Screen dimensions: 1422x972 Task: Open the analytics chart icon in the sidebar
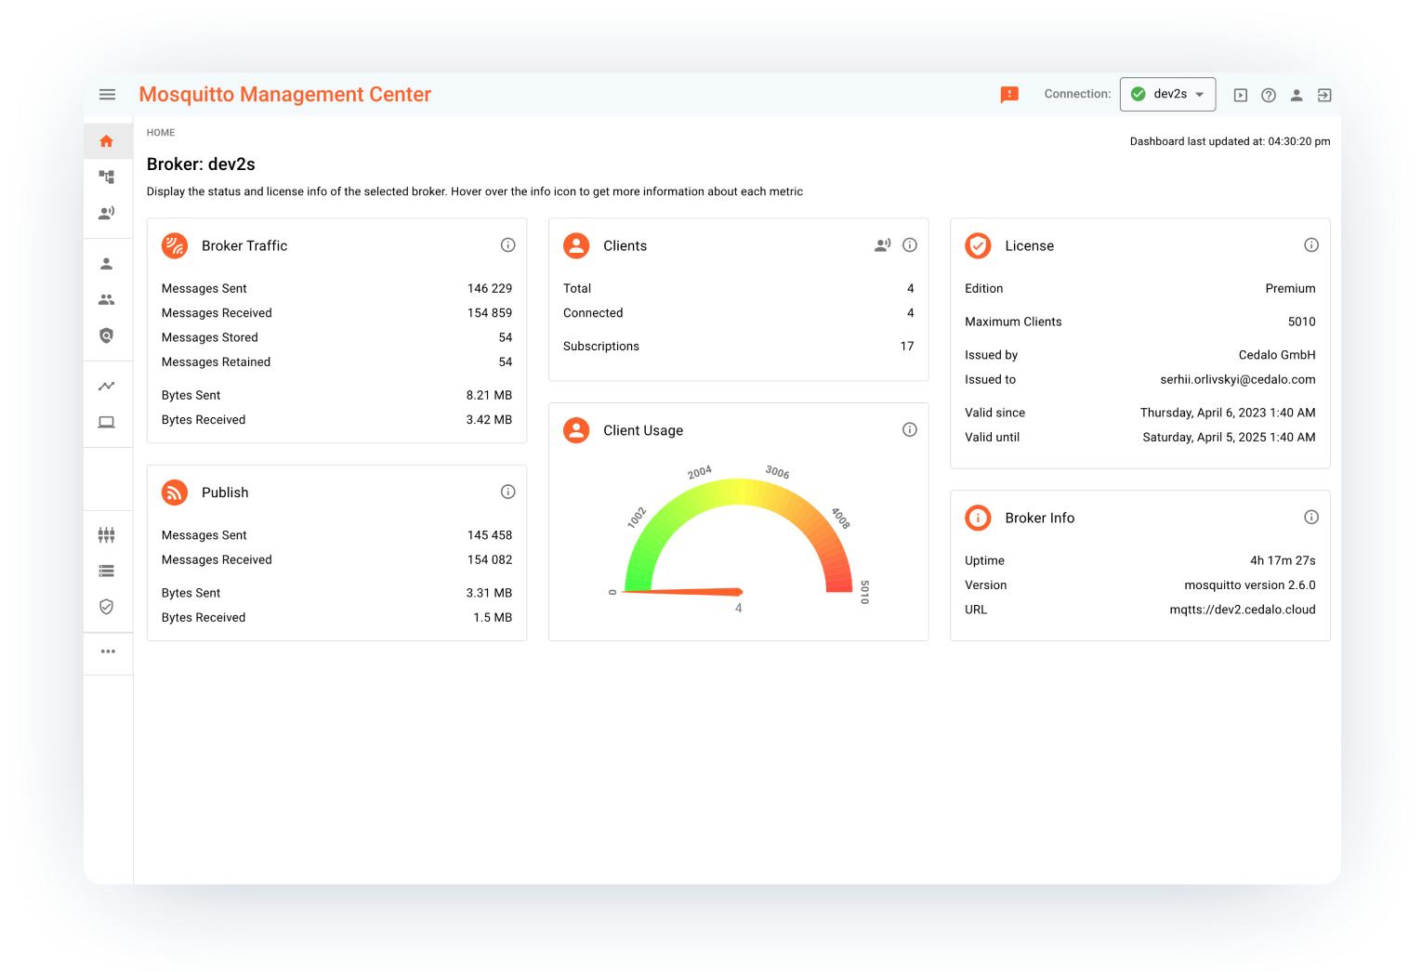(107, 385)
